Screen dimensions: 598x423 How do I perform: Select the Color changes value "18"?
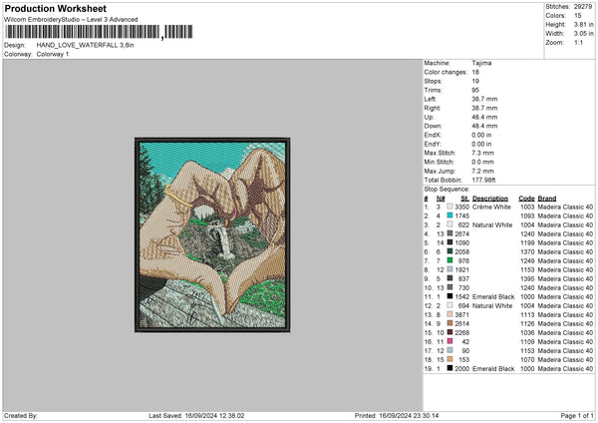pyautogui.click(x=475, y=72)
